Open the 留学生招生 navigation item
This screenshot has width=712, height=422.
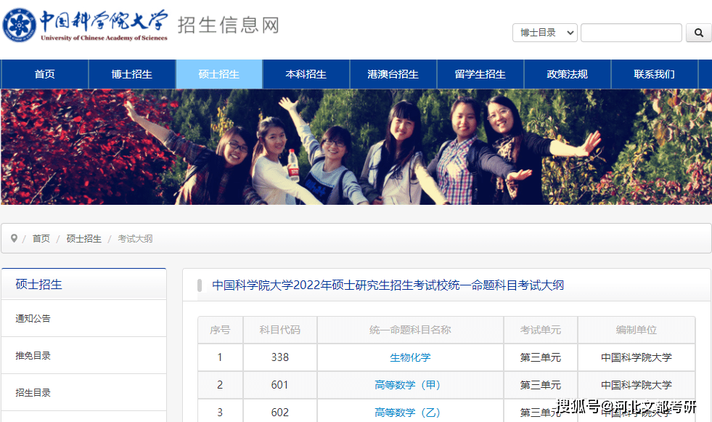coord(480,74)
